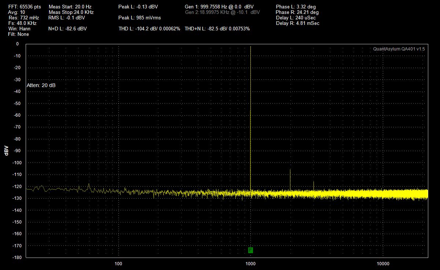Click the greyed 'Gen 2:18.99975 KHz' line

(223, 12)
